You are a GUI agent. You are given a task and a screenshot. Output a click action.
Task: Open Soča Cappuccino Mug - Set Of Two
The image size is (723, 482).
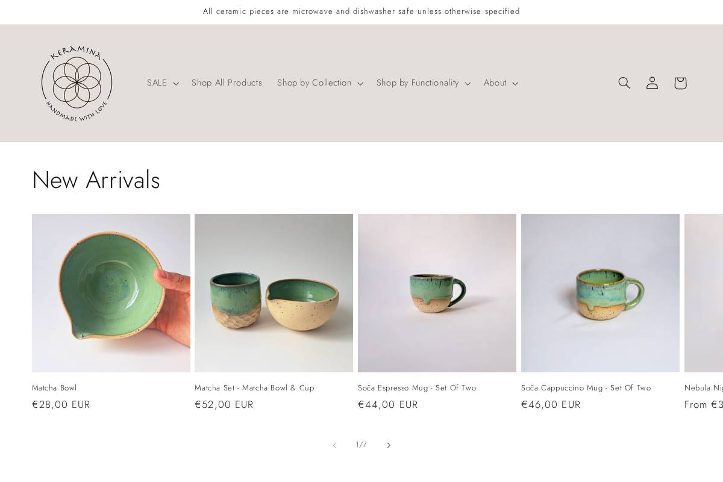tap(586, 388)
